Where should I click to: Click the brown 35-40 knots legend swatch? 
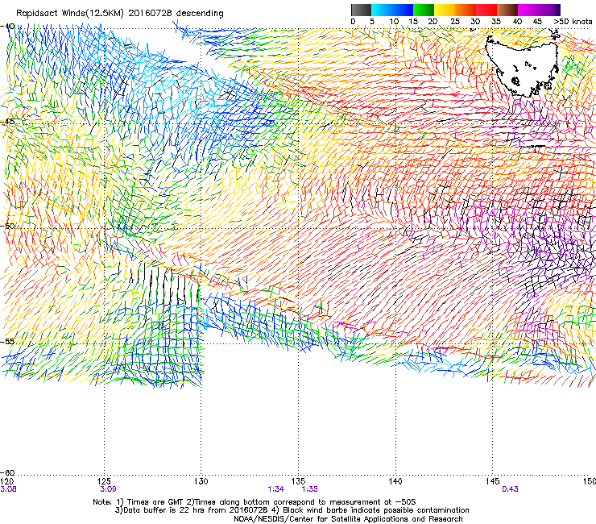(507, 10)
